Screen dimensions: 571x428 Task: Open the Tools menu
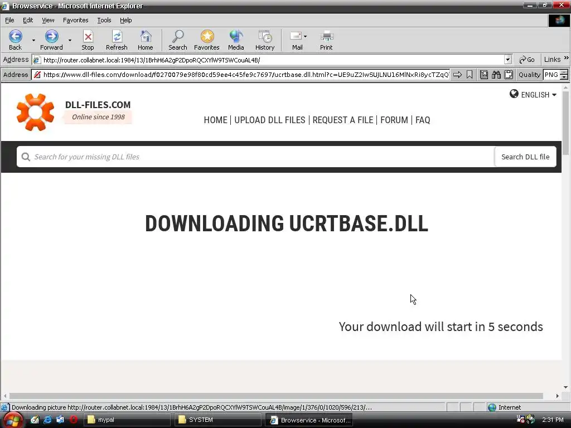104,21
